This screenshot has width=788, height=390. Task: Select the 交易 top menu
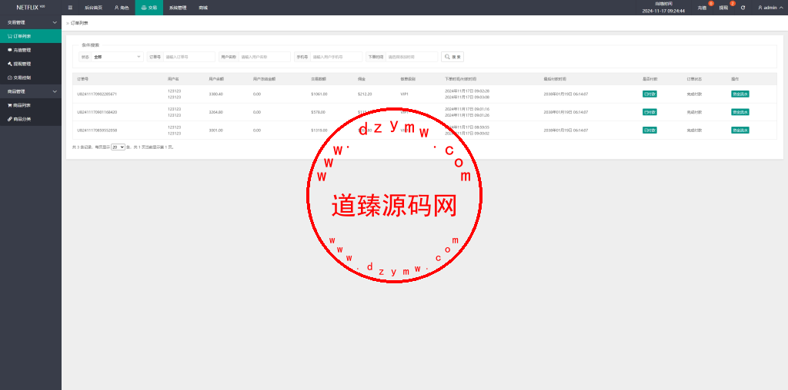149,8
